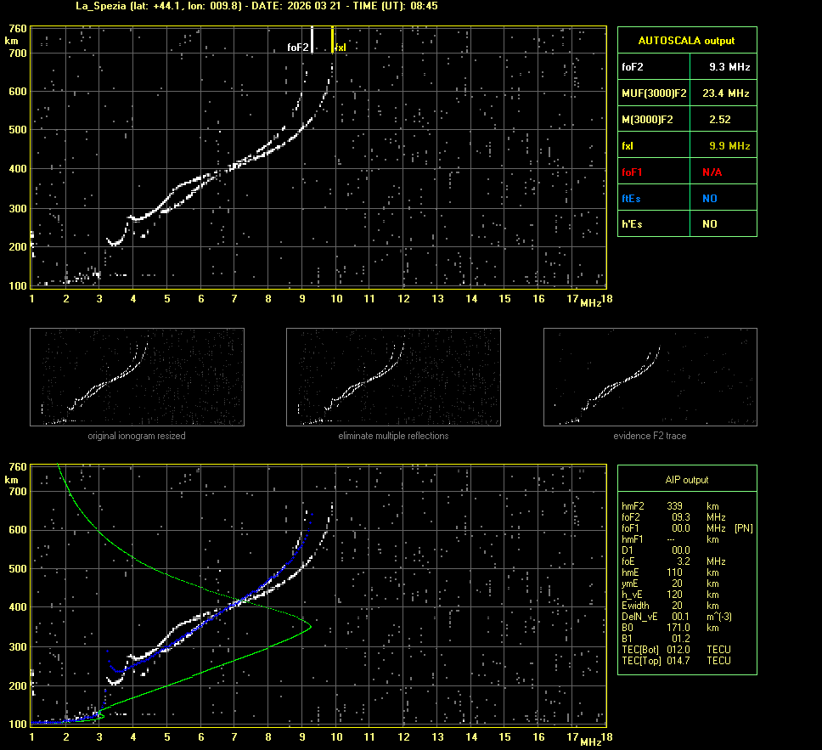Select the M(3000)F2 2.52 value
Viewport: 822px width, 750px height.
coord(719,120)
